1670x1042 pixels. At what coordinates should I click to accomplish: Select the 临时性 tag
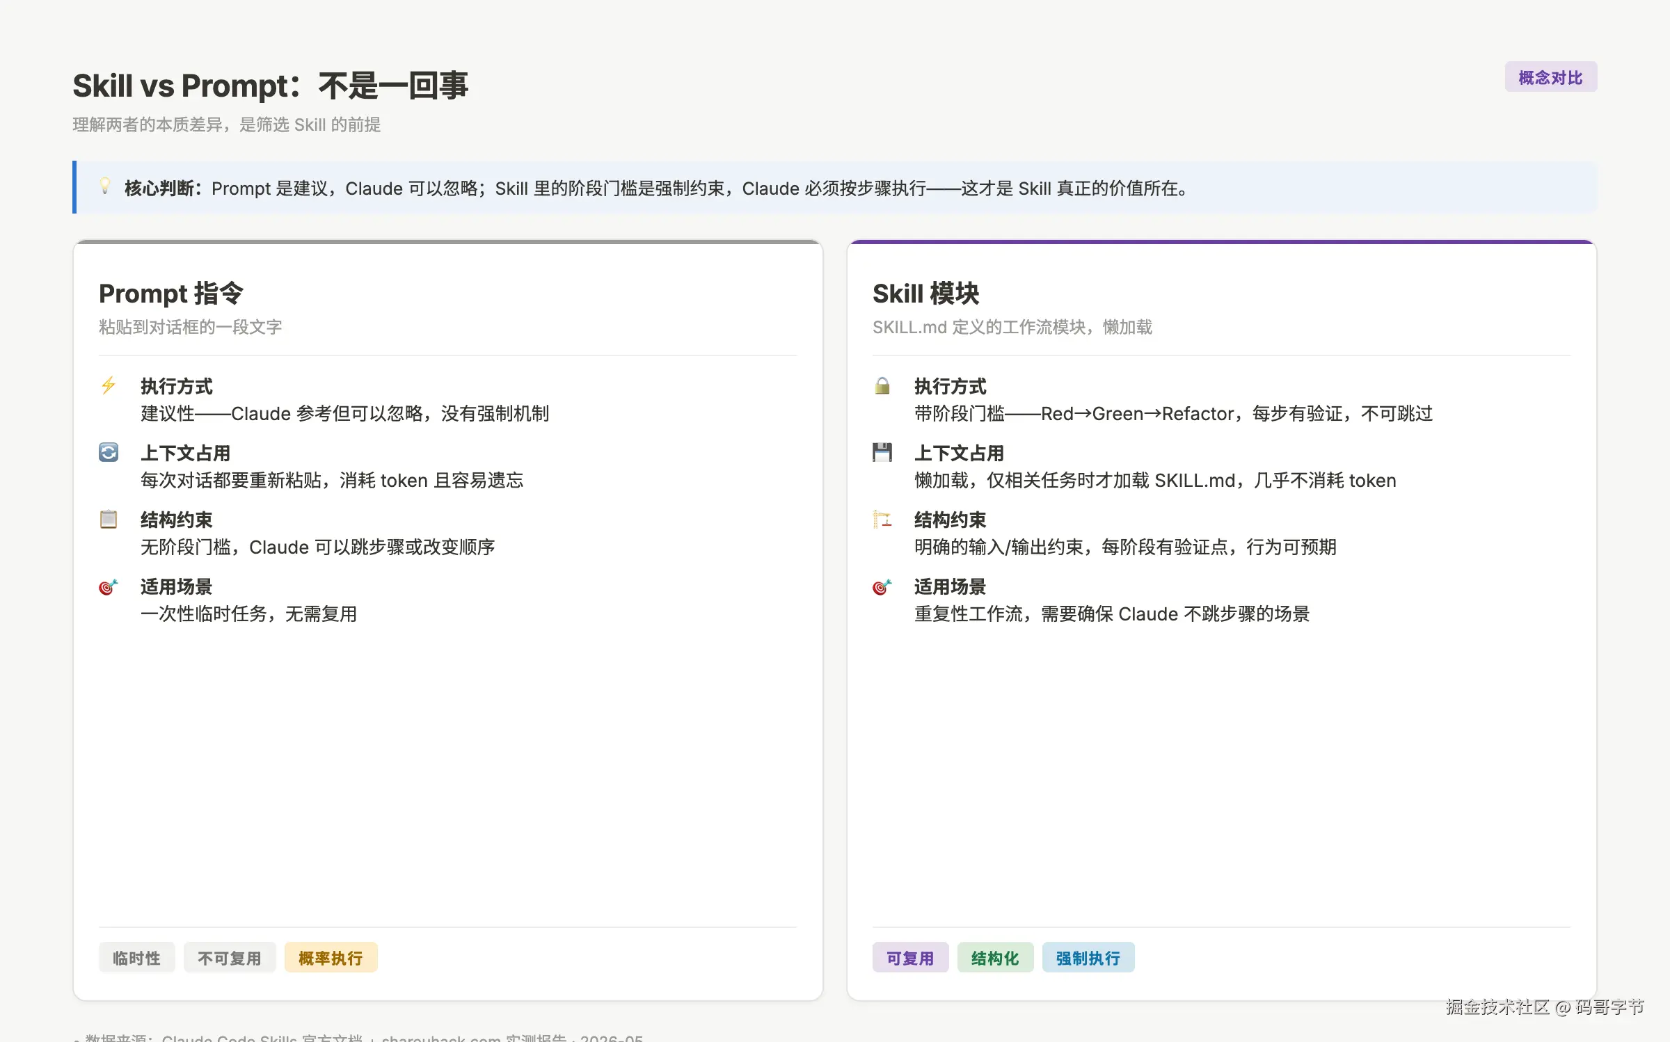136,958
